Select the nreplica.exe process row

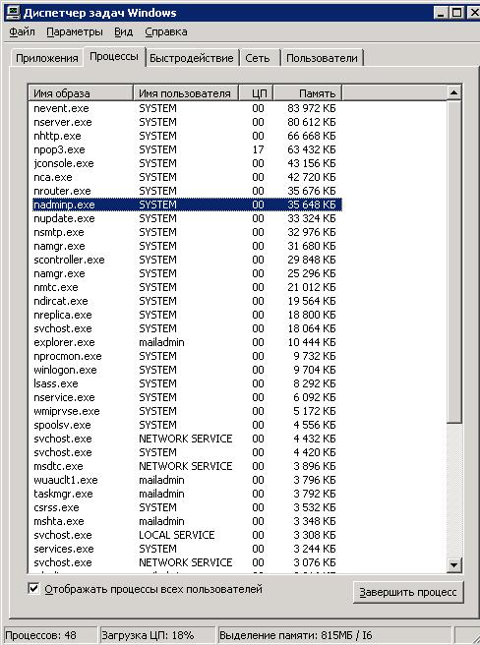[187, 315]
